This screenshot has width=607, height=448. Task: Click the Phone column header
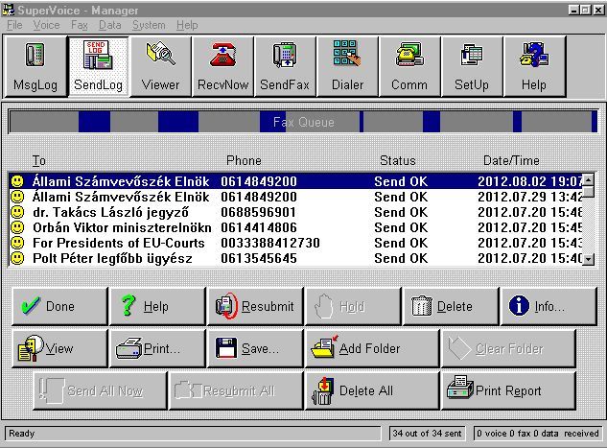coord(244,160)
